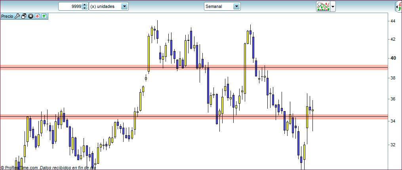Image resolution: width=402 pixels, height=170 pixels.
Task: Click the duplicate panel icon beside Precio
Action: [x=24, y=16]
